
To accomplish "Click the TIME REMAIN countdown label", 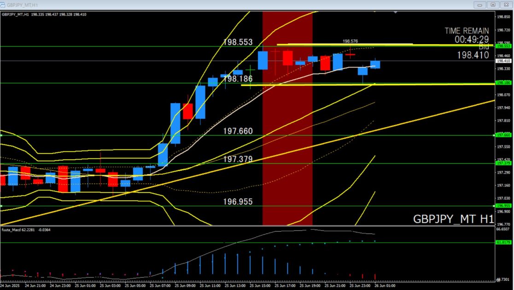I will (x=466, y=35).
